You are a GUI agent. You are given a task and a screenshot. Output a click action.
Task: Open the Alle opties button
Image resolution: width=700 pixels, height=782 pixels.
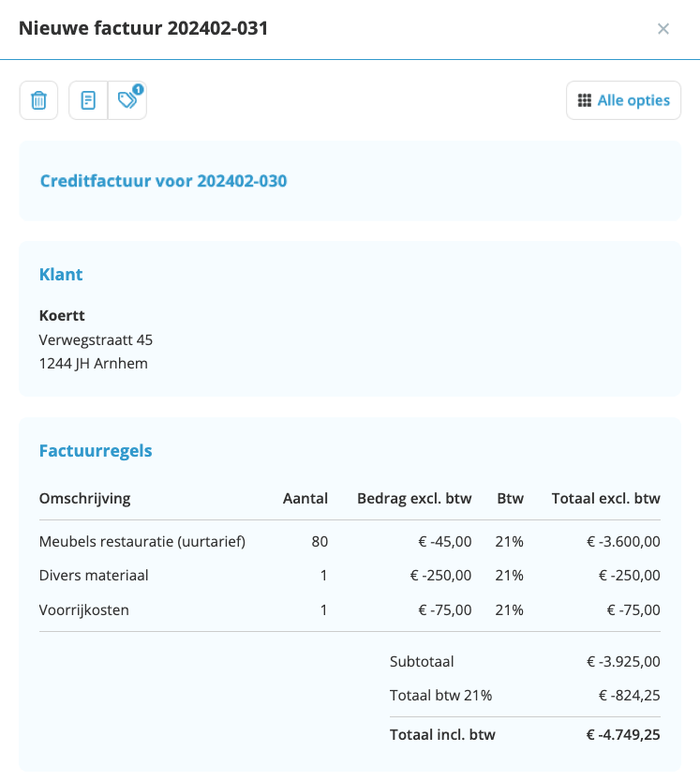pos(624,100)
